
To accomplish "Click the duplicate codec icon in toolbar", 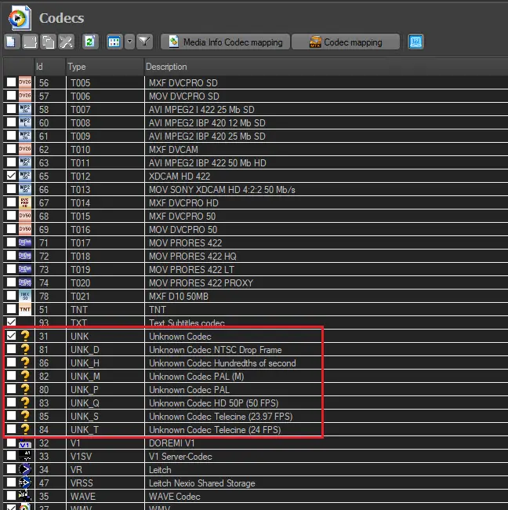I will point(47,42).
